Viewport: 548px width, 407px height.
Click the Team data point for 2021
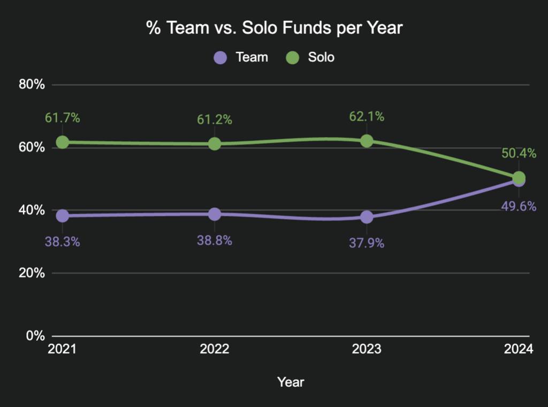coord(63,215)
